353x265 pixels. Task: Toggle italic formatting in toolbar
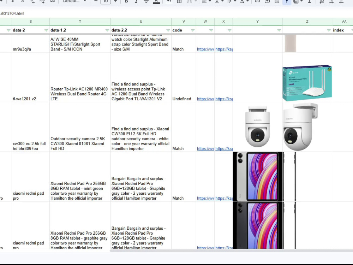[x=136, y=1]
